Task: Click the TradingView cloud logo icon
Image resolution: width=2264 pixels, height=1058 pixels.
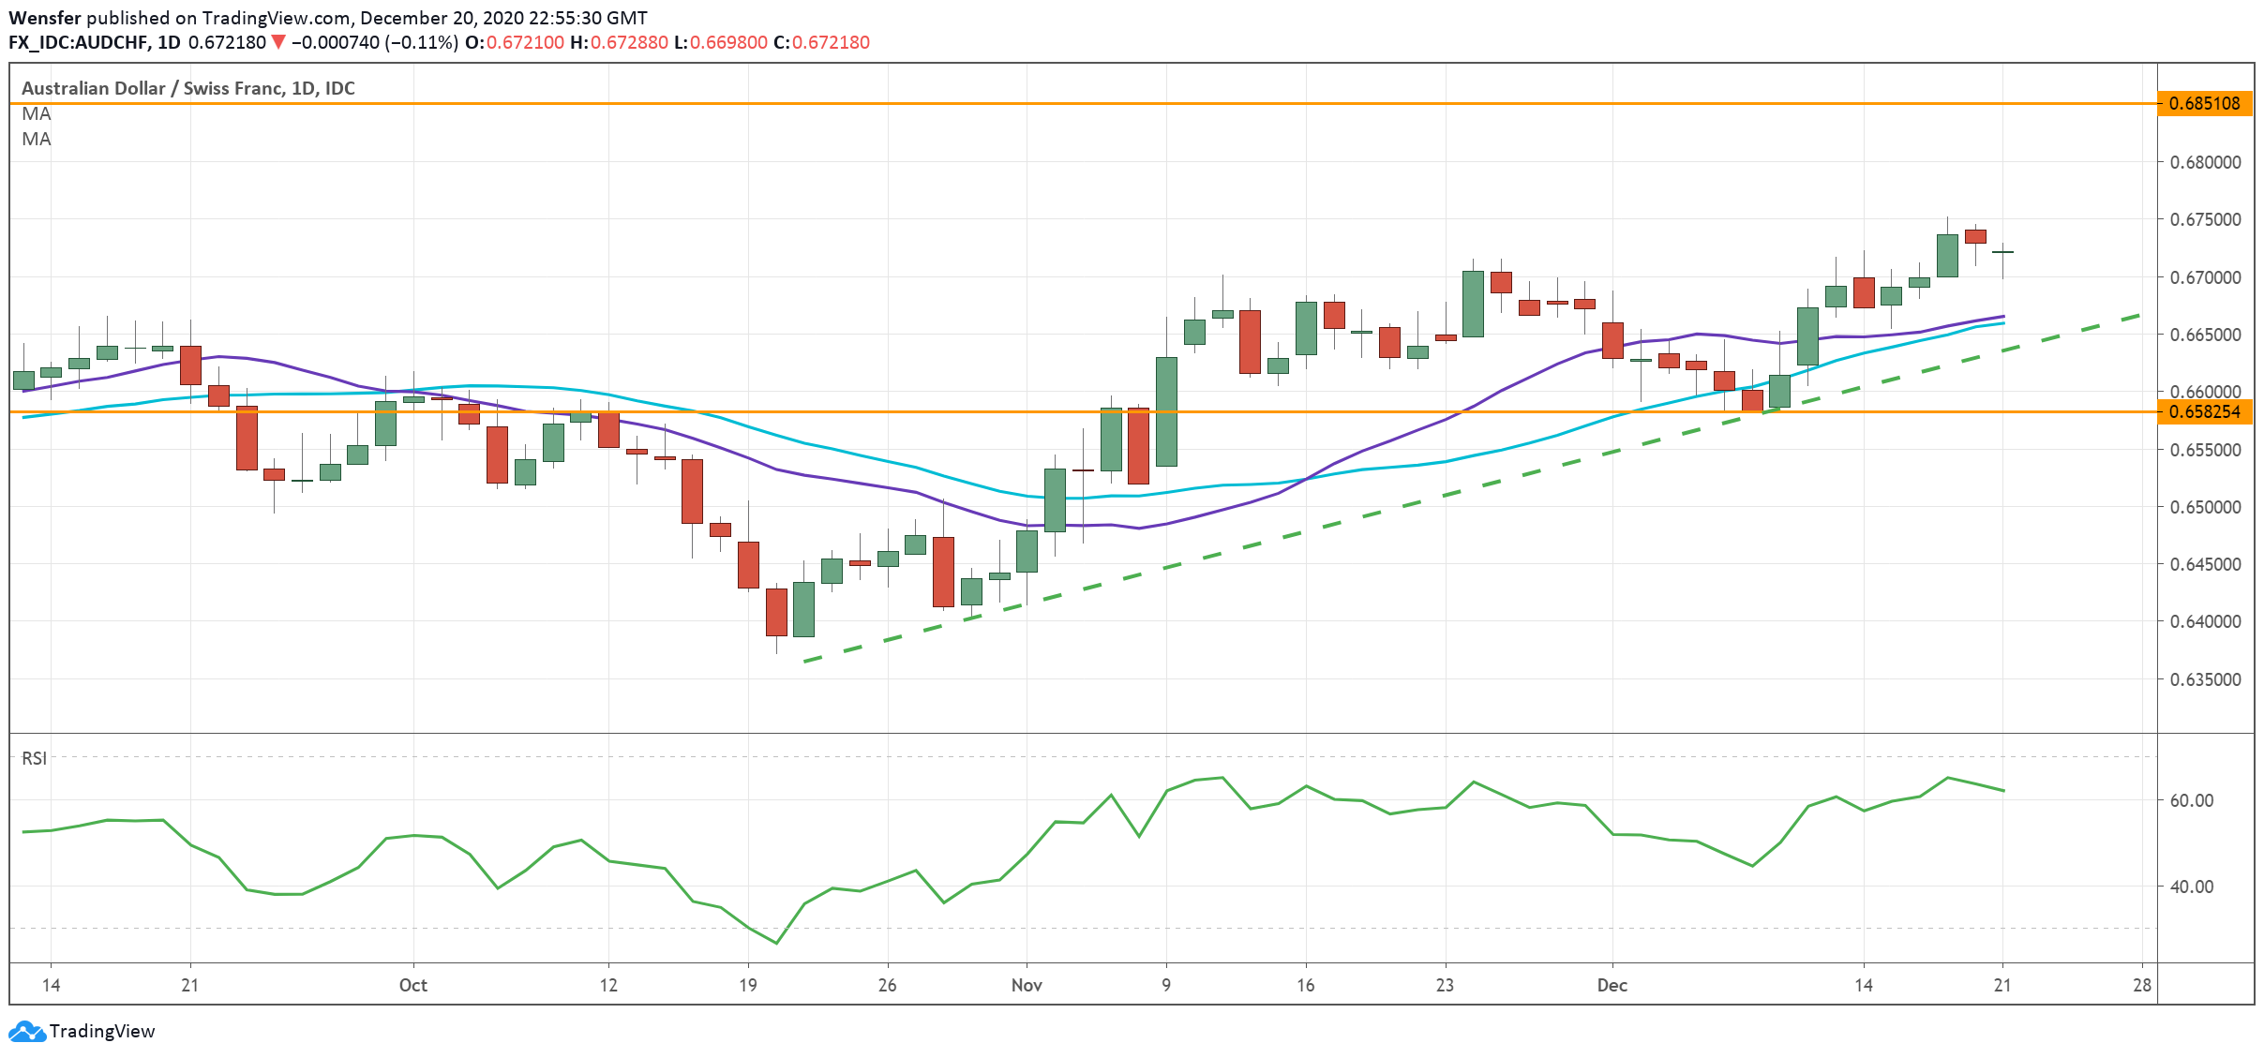Action: coord(26,1031)
